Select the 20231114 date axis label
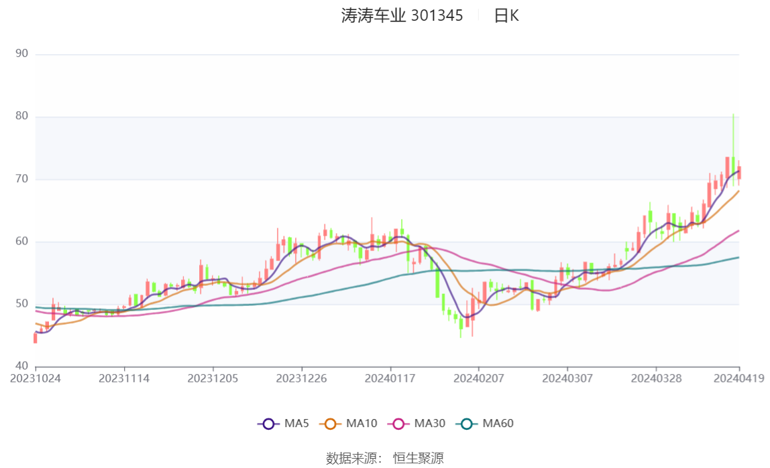770x468 pixels. pos(124,379)
